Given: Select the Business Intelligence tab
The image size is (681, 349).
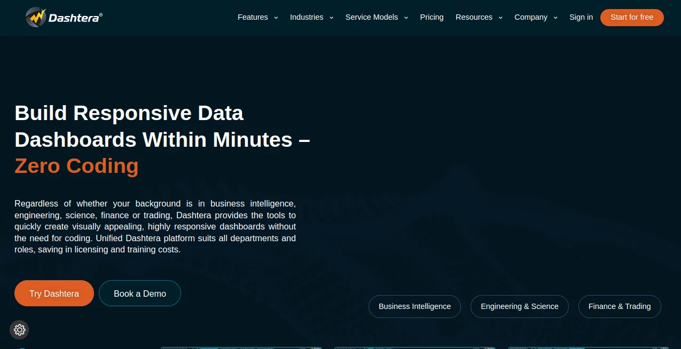Looking at the screenshot, I should coord(414,306).
